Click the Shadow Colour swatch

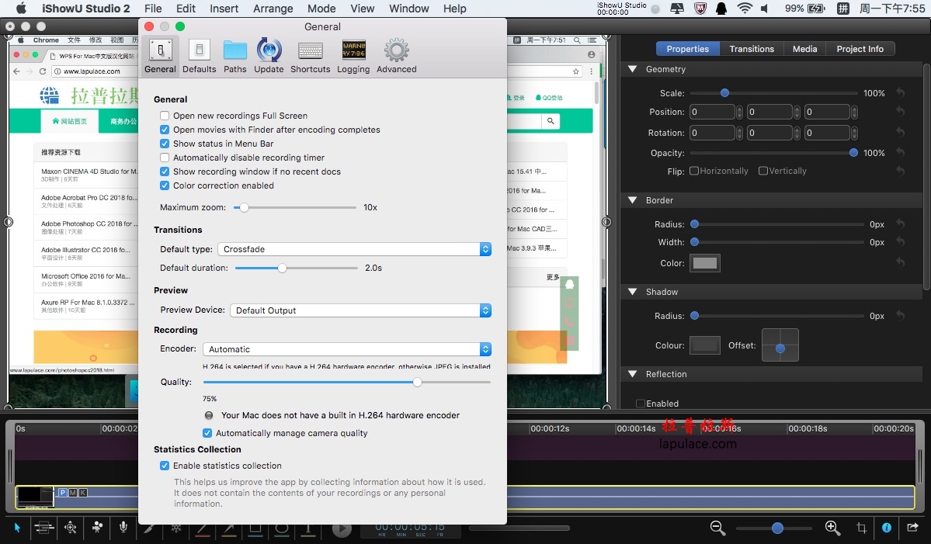tap(705, 345)
